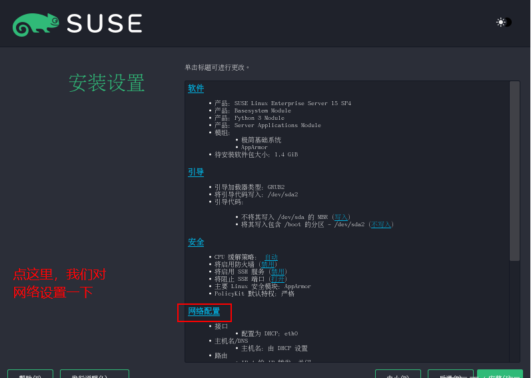
Task: Click the green 安装 install button
Action: click(x=500, y=374)
